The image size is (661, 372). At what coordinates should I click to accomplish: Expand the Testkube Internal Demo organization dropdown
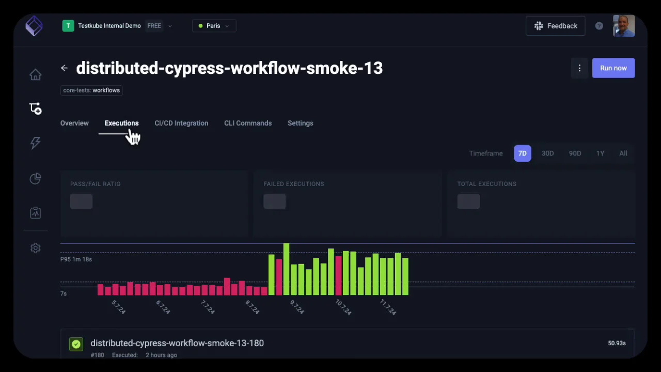click(170, 26)
